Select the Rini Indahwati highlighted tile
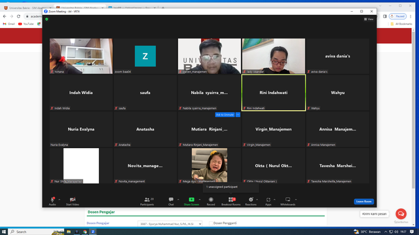The image size is (419, 235). click(274, 93)
